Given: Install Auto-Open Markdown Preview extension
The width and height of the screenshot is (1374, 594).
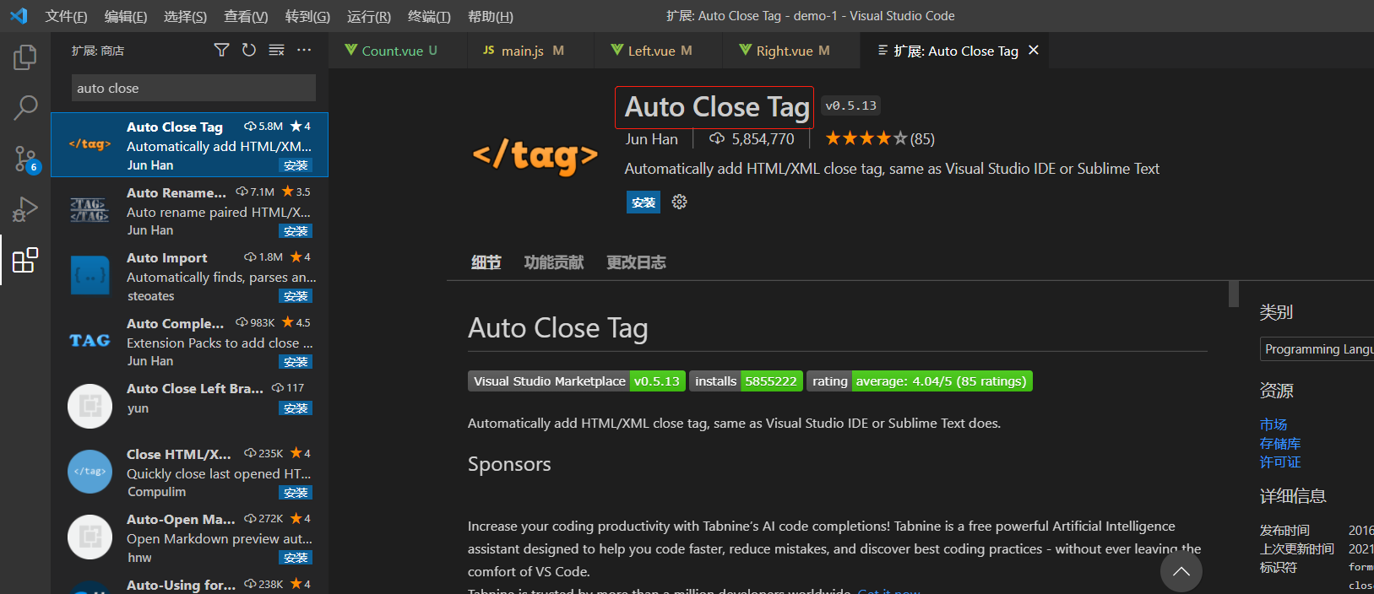Looking at the screenshot, I should tap(296, 558).
